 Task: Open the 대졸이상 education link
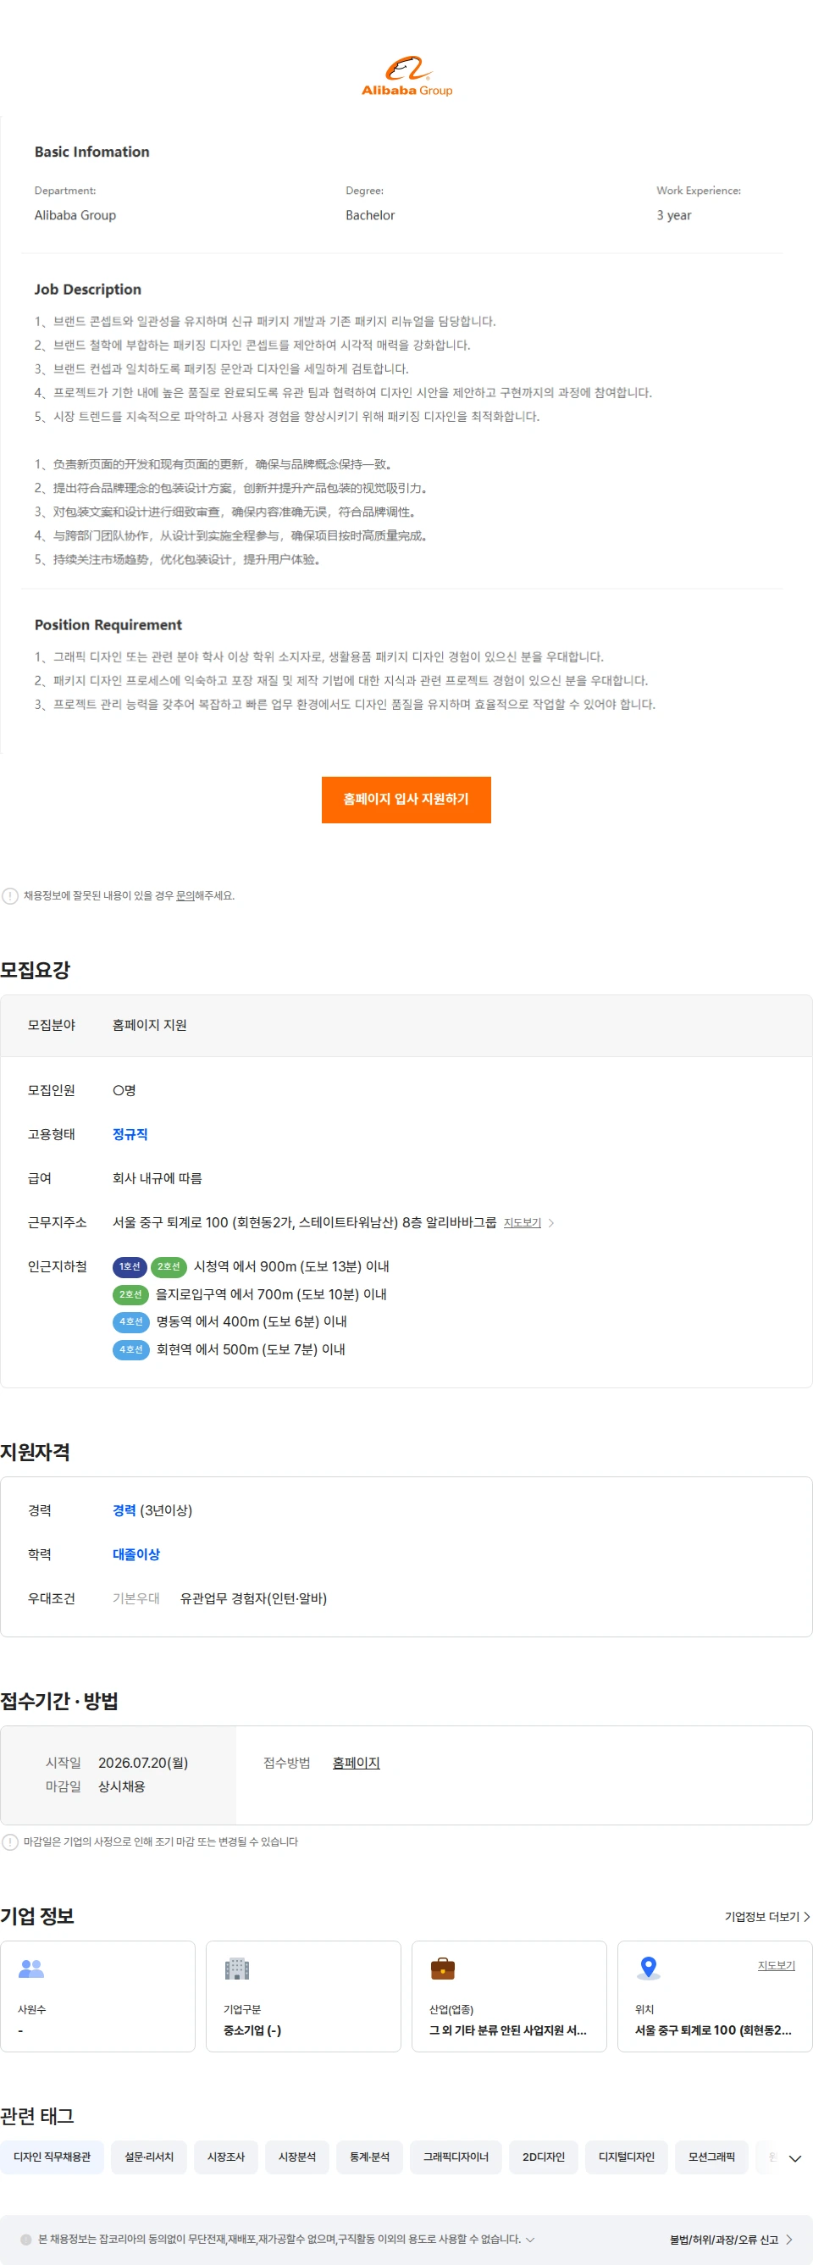click(136, 1554)
